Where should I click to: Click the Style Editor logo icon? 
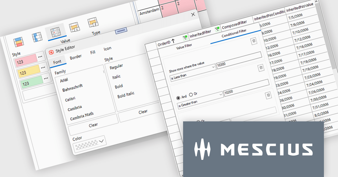(x=51, y=52)
